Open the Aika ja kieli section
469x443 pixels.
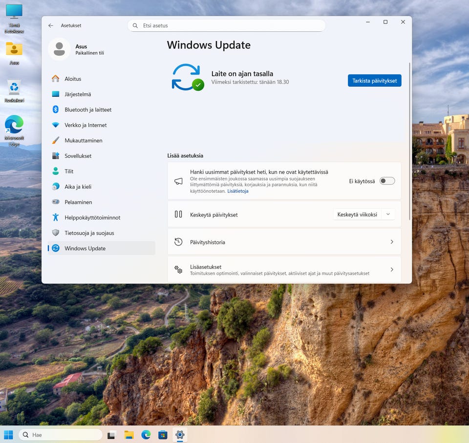pyautogui.click(x=102, y=187)
